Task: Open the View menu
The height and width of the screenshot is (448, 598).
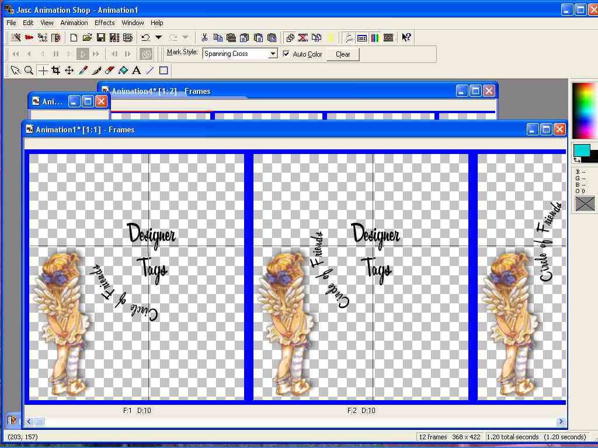Action: [x=47, y=23]
